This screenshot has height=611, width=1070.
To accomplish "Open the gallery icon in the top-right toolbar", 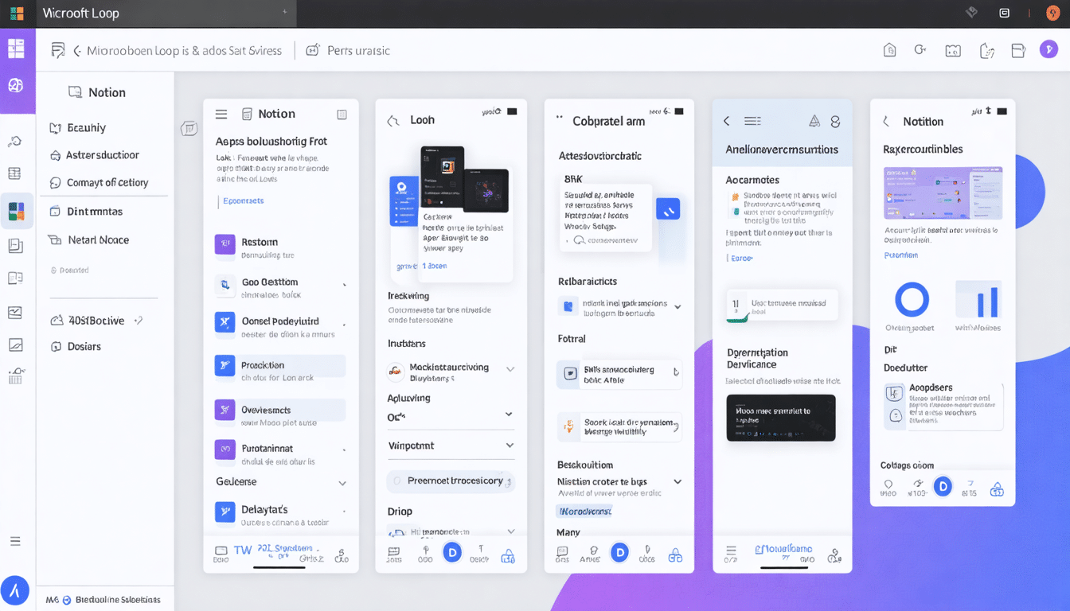I will click(x=953, y=51).
